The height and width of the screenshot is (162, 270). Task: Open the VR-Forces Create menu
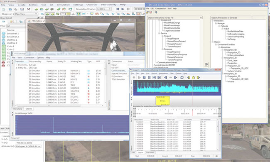coord(22,5)
